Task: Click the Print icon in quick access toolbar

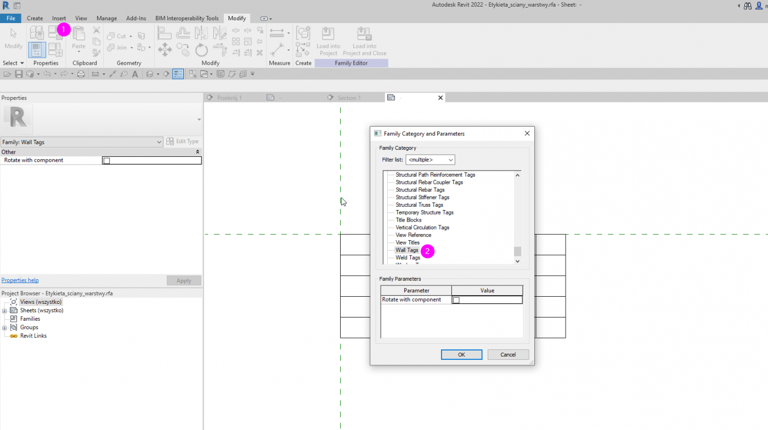Action: coord(81,74)
